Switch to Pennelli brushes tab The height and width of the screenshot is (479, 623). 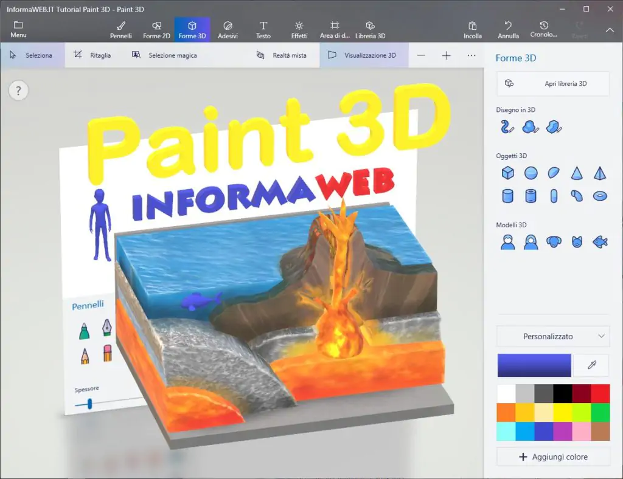121,30
